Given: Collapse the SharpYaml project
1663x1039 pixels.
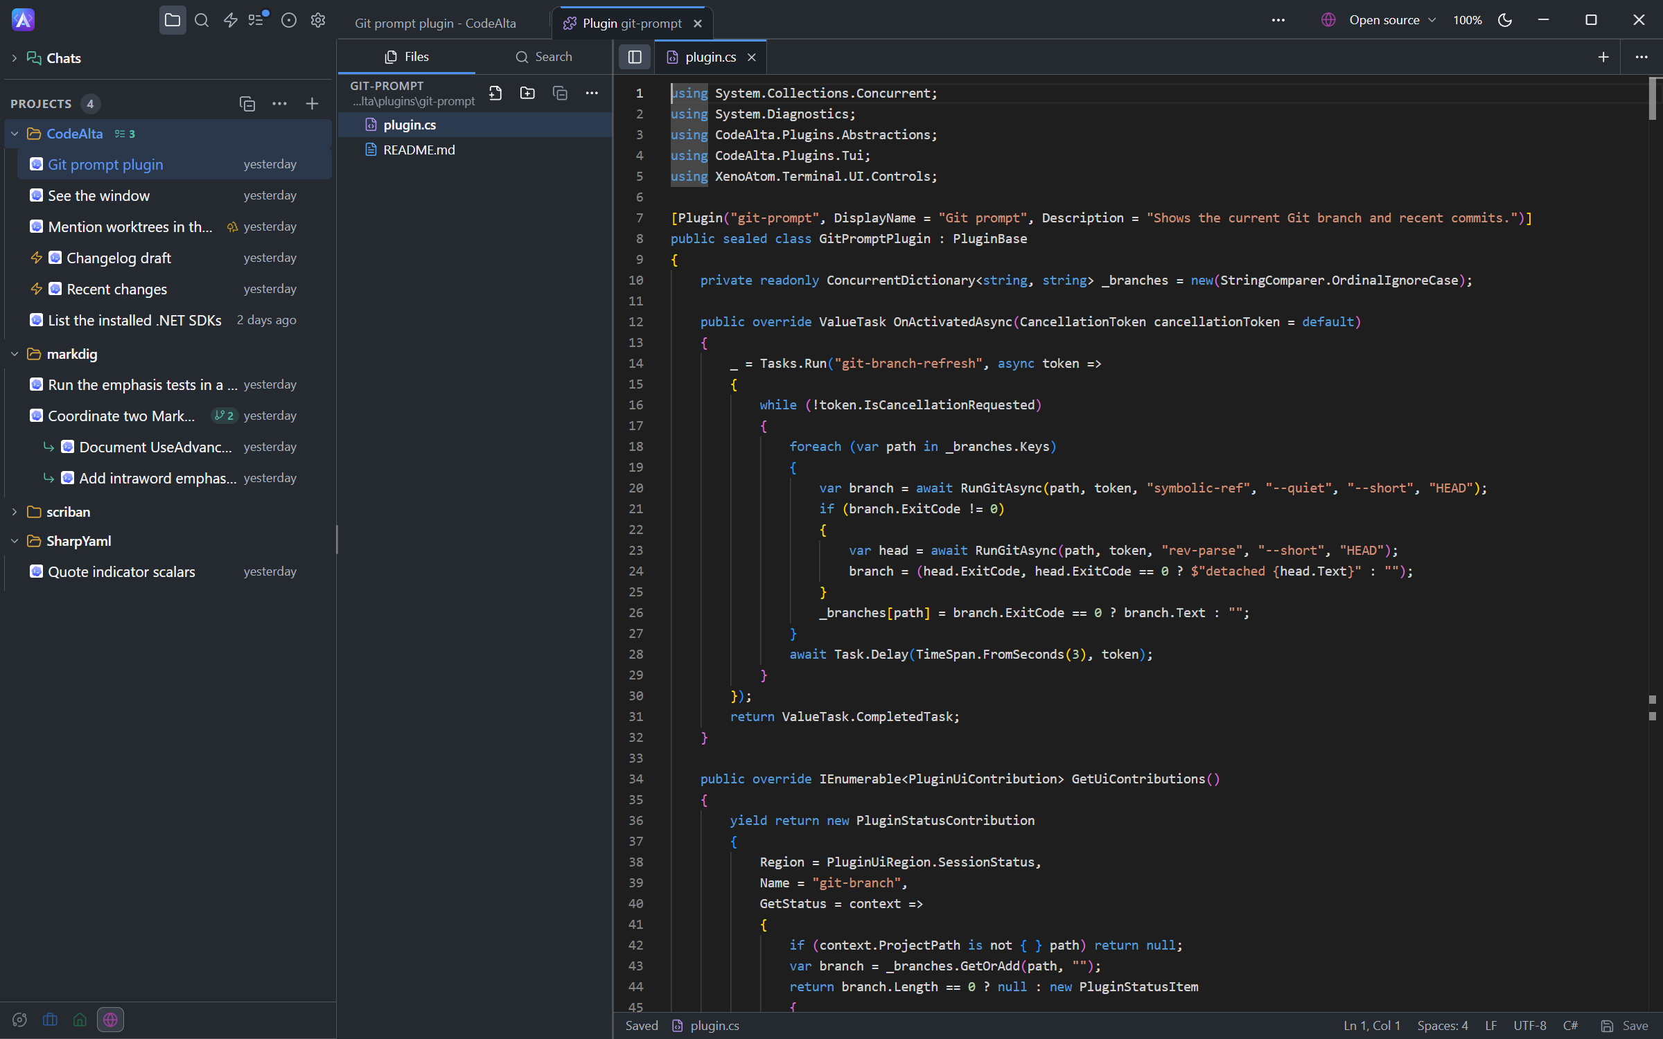Looking at the screenshot, I should (x=14, y=541).
